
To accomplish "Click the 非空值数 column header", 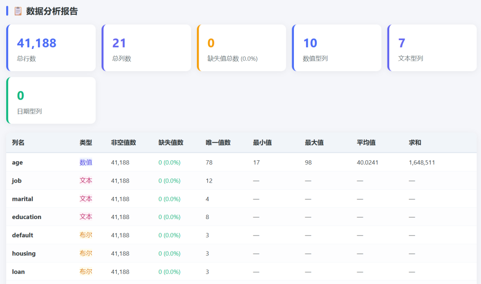I will pyautogui.click(x=123, y=142).
